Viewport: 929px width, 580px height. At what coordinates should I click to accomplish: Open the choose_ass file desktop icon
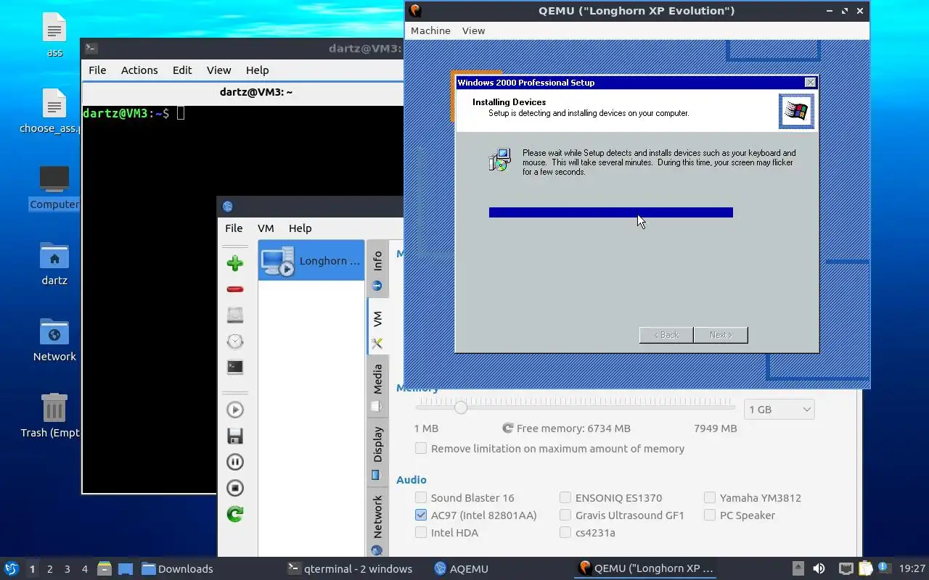(54, 111)
